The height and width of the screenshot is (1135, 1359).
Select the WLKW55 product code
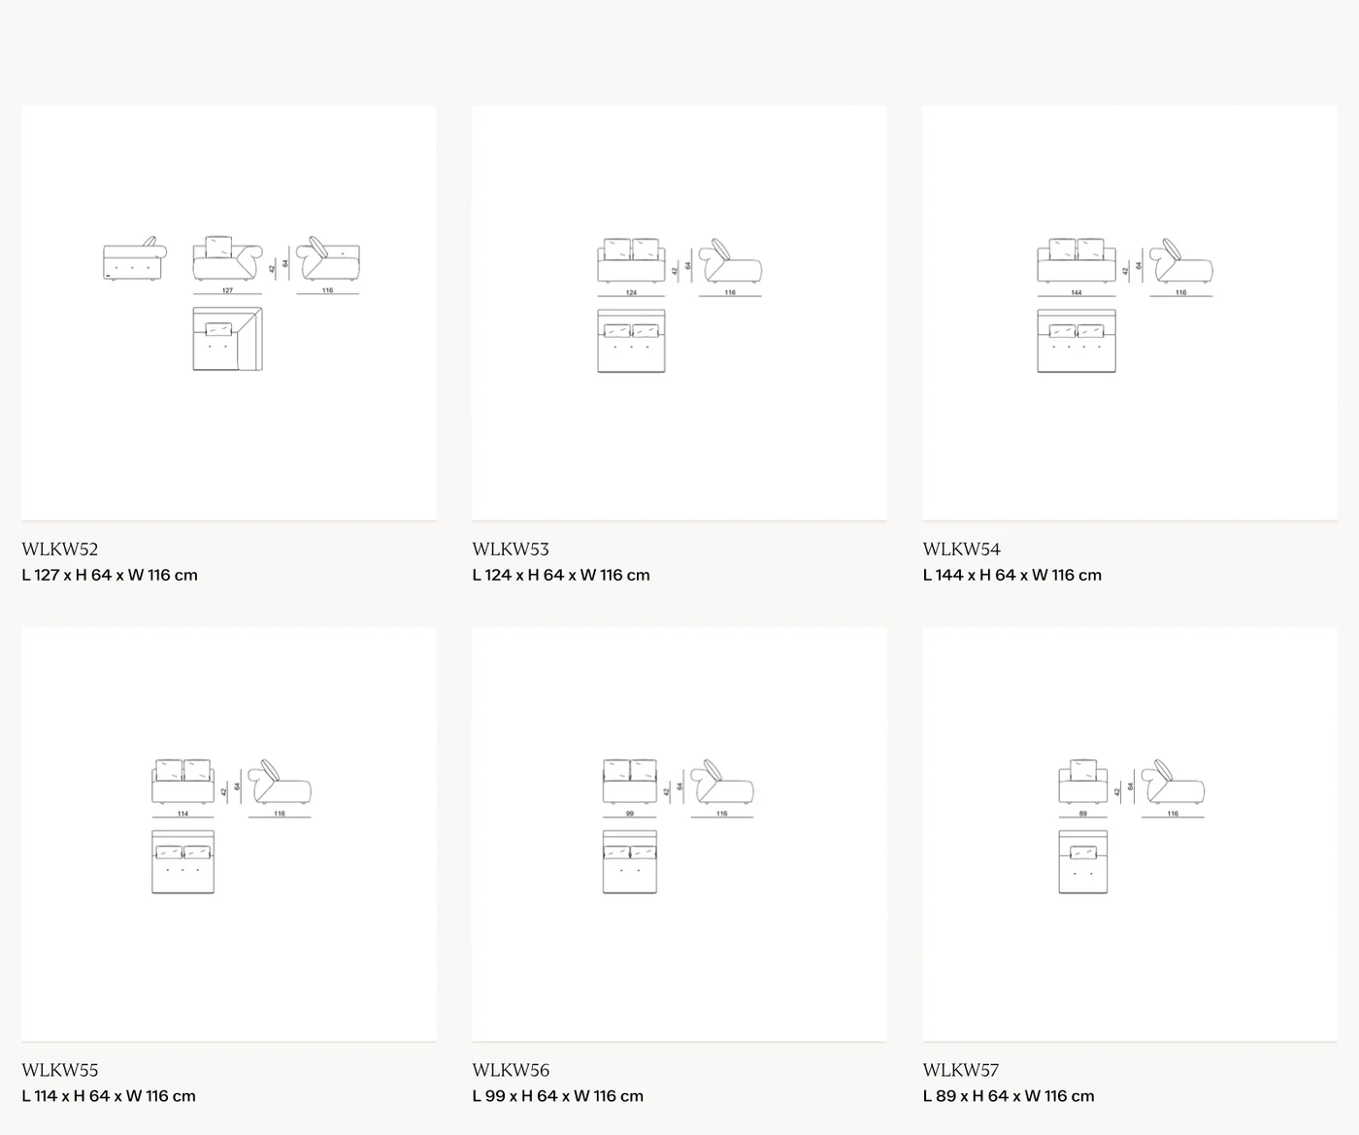click(60, 1071)
